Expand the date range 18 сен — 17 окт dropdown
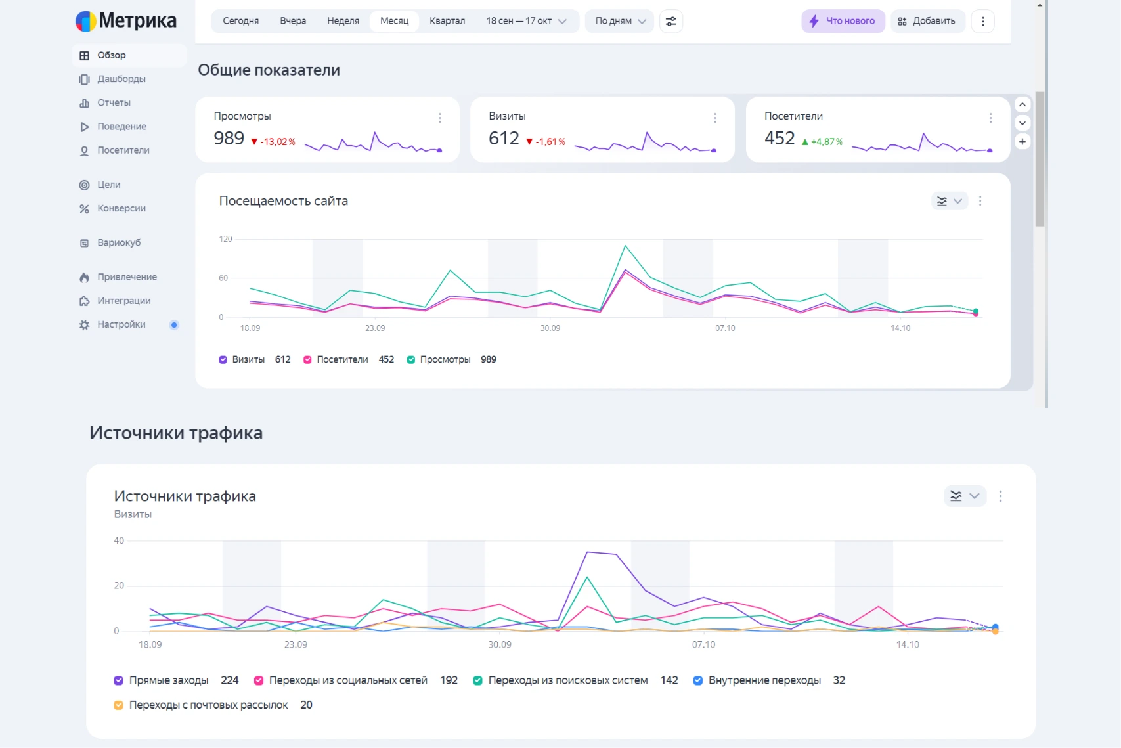Screen dimensions: 1121x748 [x=526, y=21]
